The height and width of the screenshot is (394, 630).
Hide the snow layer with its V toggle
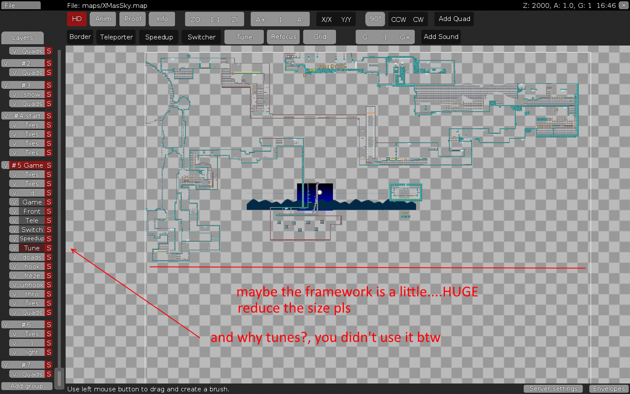(14, 95)
